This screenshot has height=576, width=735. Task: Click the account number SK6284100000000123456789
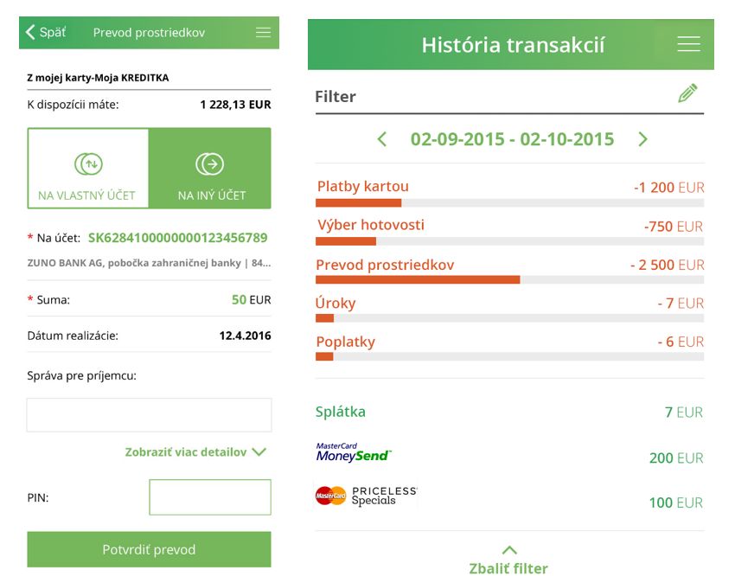177,238
